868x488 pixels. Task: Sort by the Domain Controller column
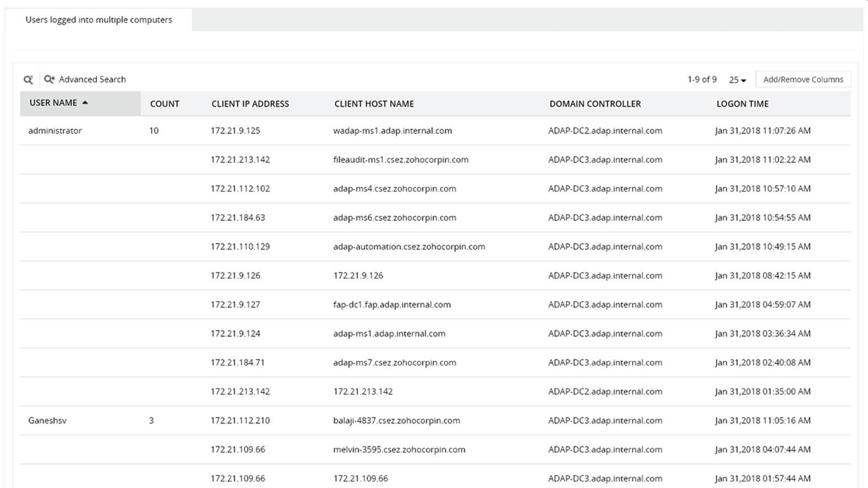tap(595, 104)
